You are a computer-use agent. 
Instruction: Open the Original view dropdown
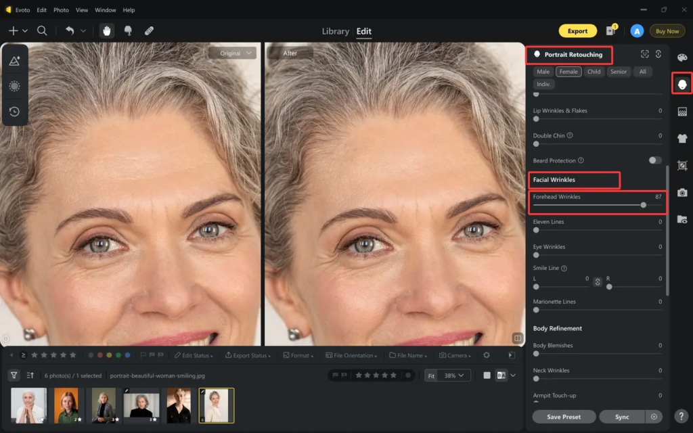point(233,53)
